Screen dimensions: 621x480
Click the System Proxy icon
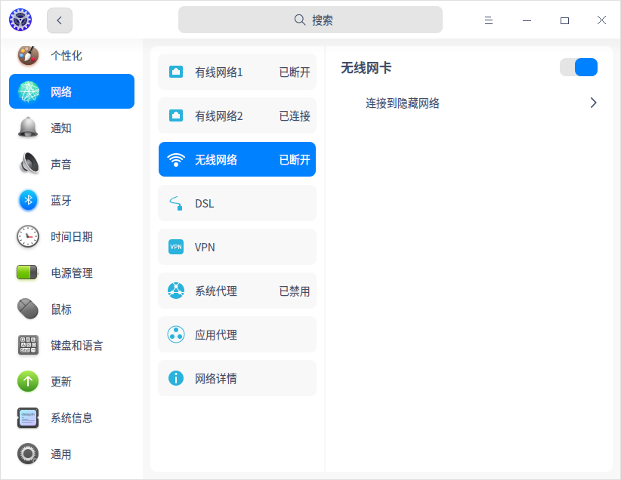coord(176,291)
